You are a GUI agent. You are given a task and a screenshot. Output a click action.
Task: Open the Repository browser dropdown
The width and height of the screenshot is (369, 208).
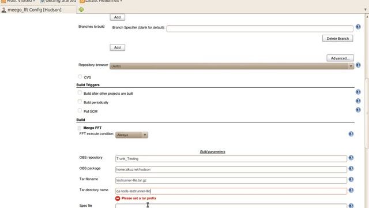point(232,66)
